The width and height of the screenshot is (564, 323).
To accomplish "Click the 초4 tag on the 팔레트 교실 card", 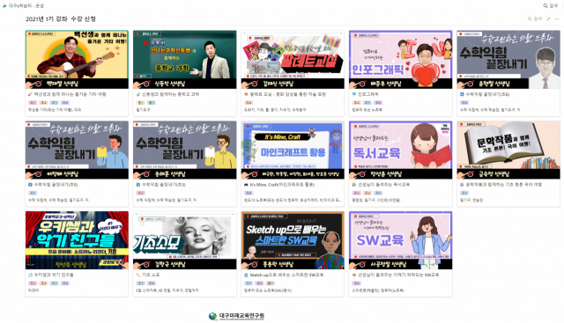I will [x=249, y=103].
